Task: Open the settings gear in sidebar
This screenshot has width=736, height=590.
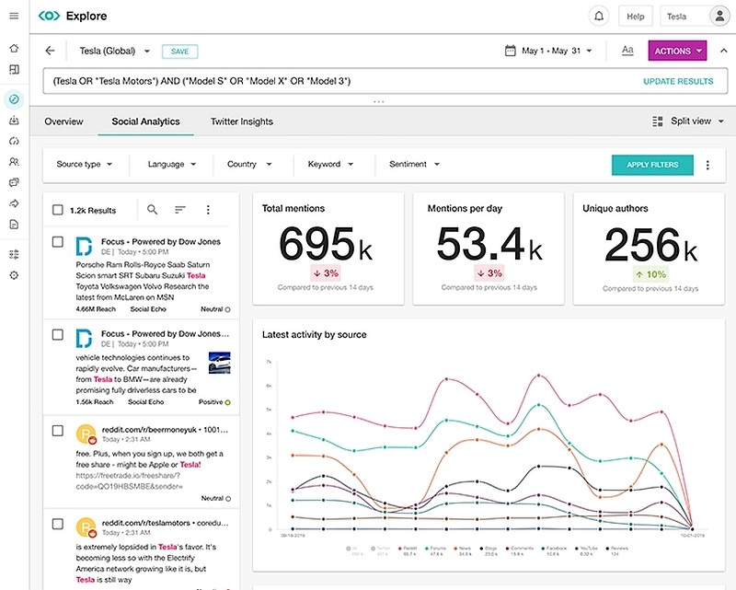Action: tap(14, 275)
